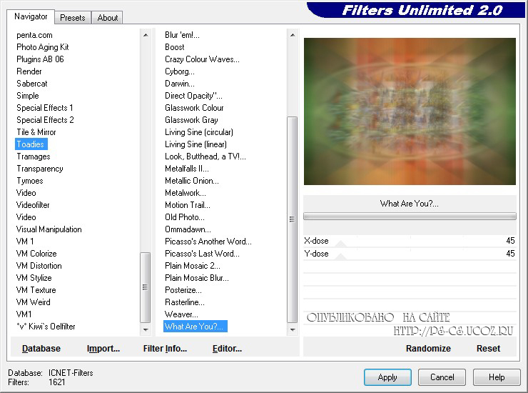The image size is (528, 393).
Task: Click Import... to add filters
Action: 103,349
